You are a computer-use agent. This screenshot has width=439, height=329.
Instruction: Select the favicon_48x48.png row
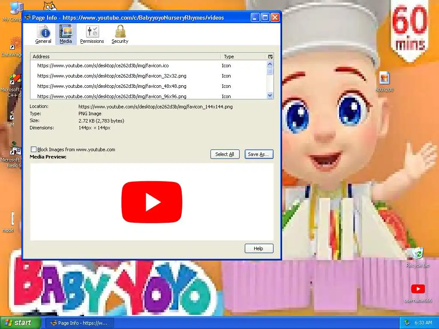[148, 86]
